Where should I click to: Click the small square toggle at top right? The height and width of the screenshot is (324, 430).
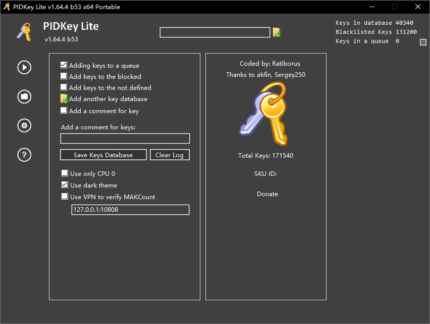click(x=423, y=42)
